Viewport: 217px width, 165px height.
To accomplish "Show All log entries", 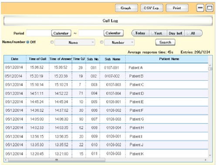I will 193,33.
